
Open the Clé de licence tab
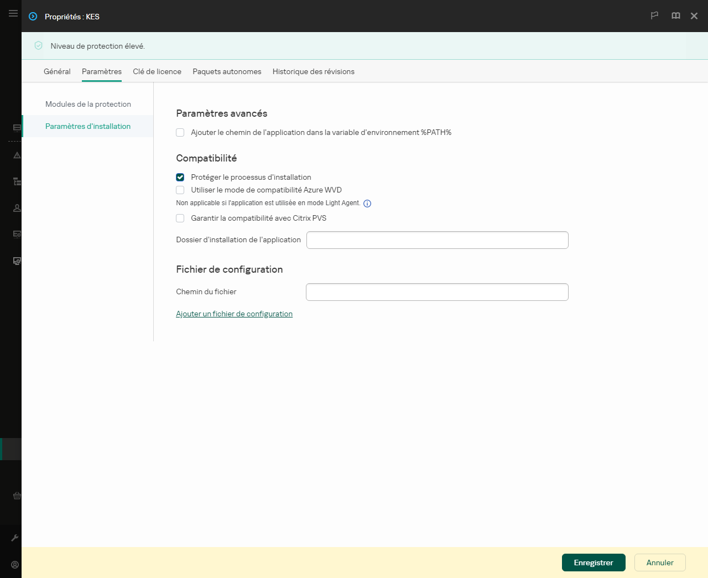point(157,71)
